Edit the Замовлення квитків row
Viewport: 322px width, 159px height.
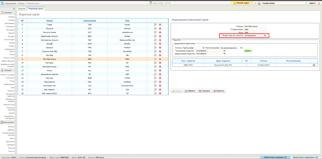(155, 74)
